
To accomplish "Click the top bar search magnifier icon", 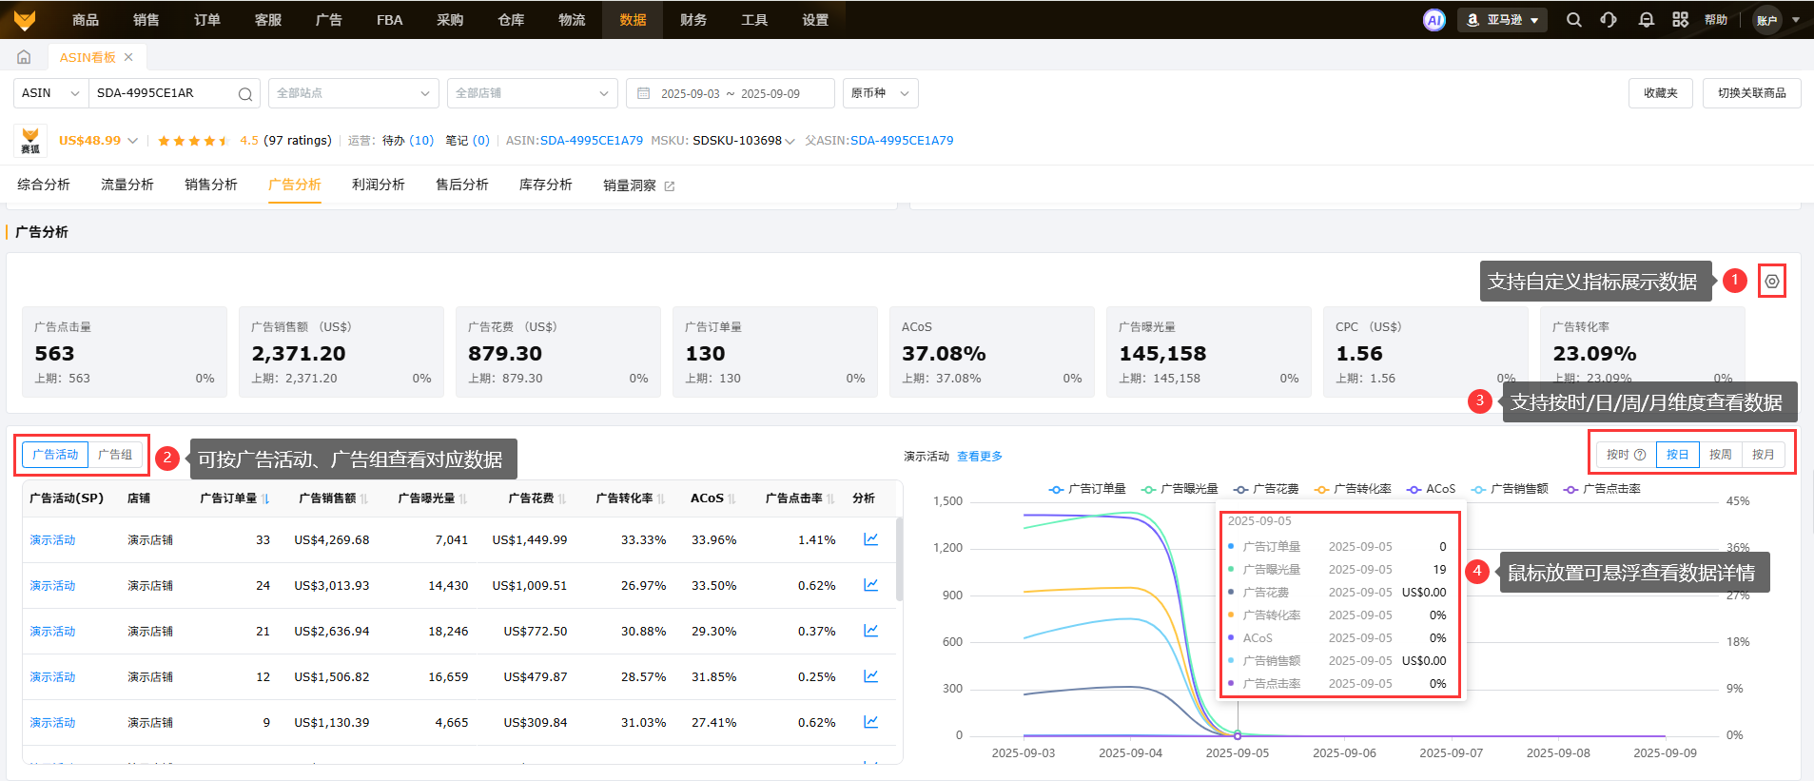I will [1574, 20].
